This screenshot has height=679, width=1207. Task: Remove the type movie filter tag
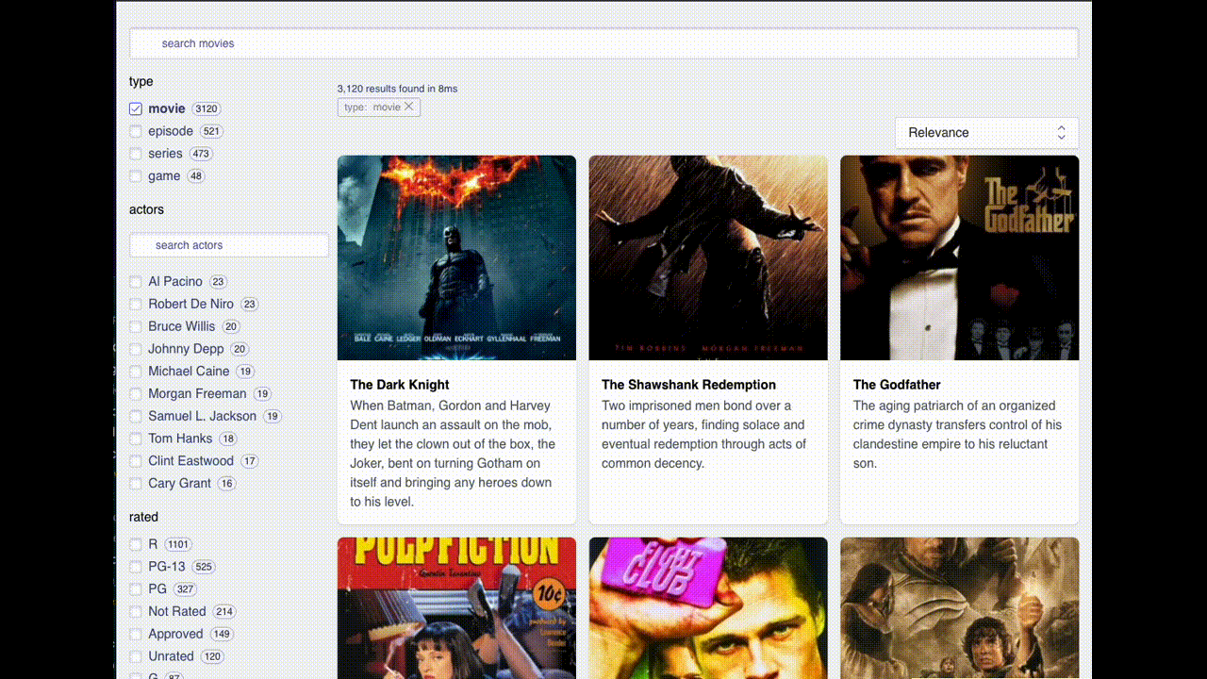point(408,107)
